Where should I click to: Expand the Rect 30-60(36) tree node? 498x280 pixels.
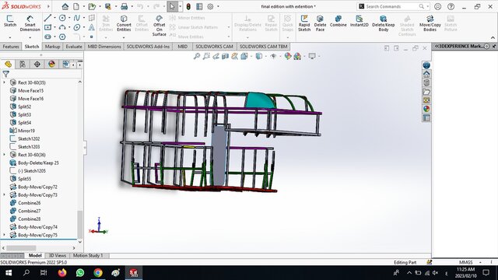[4, 155]
